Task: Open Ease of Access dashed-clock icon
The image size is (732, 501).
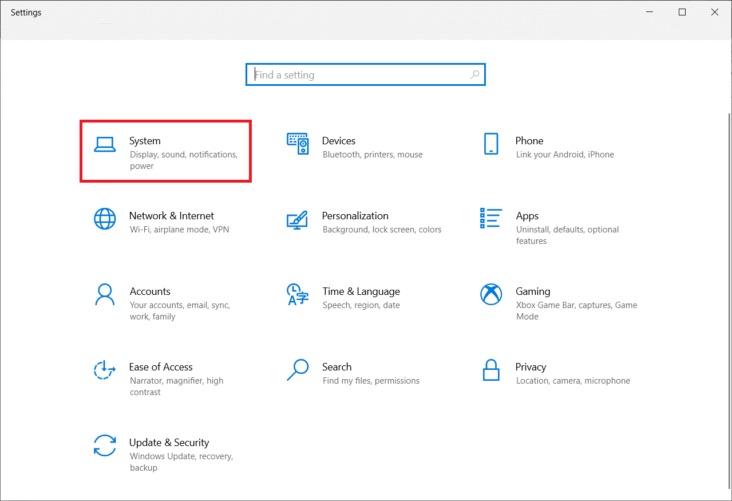Action: (105, 370)
